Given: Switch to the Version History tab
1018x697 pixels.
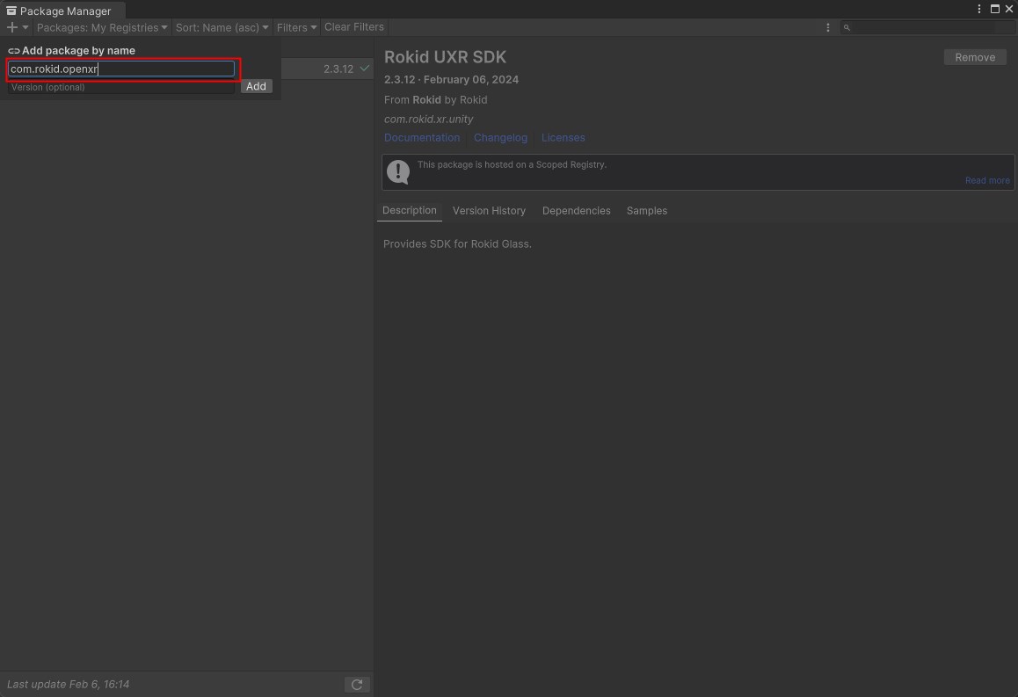Looking at the screenshot, I should click(x=489, y=211).
